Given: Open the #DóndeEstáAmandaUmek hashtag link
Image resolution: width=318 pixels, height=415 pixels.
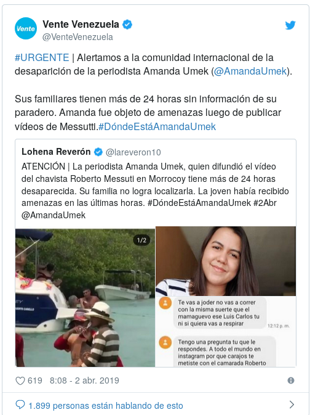Looking at the screenshot, I should click(x=157, y=126).
